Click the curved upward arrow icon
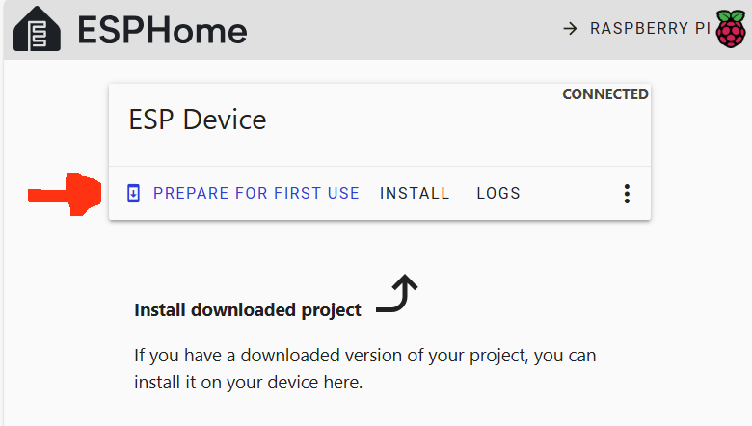The height and width of the screenshot is (426, 752). [397, 293]
